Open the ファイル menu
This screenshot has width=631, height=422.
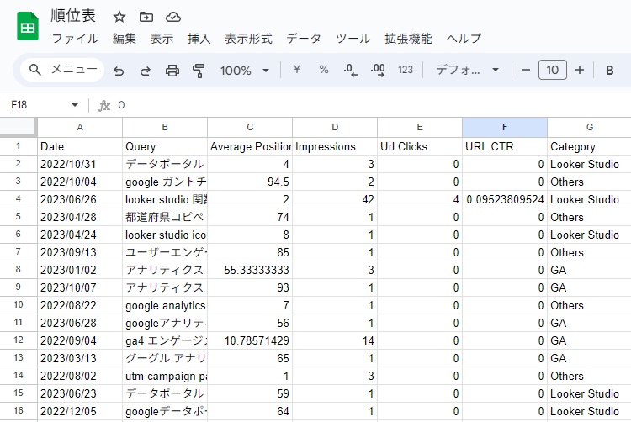pos(75,39)
